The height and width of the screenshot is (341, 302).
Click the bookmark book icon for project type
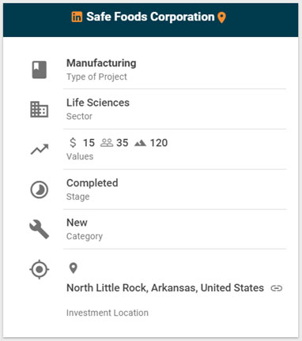click(x=40, y=69)
